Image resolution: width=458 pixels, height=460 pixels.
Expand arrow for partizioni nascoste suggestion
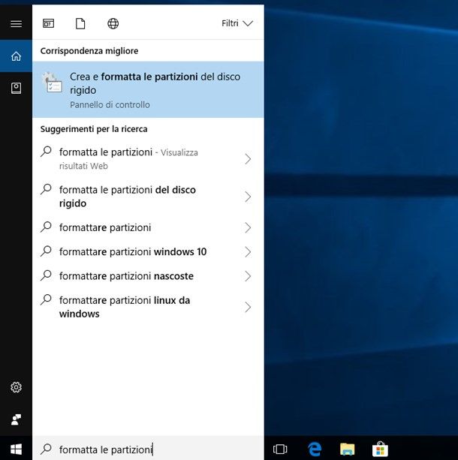(x=248, y=276)
